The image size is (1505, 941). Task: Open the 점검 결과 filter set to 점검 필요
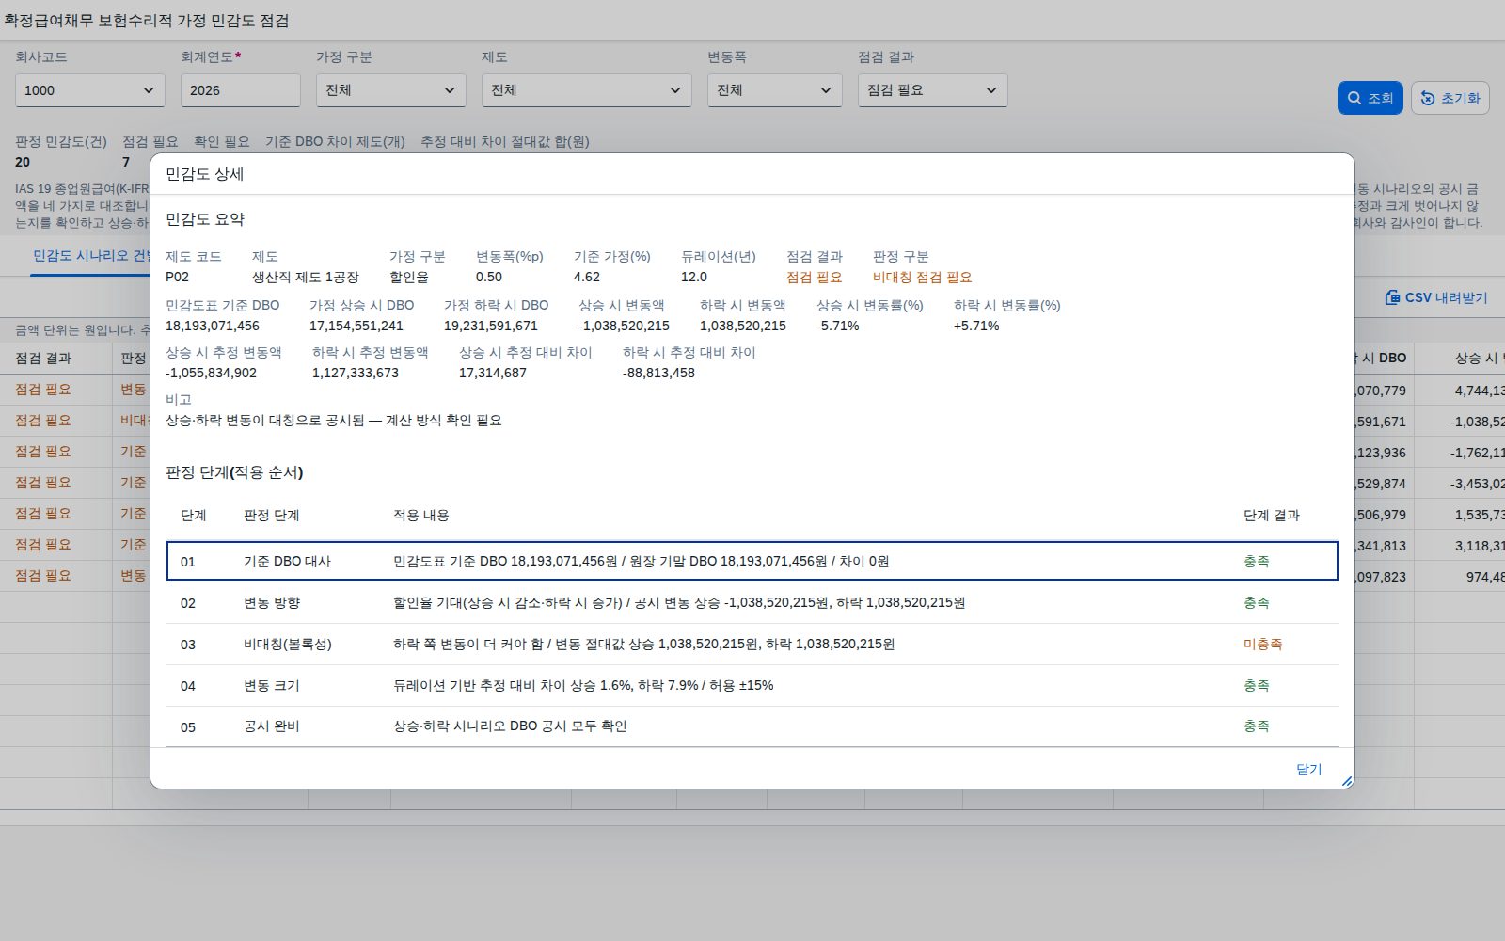933,90
